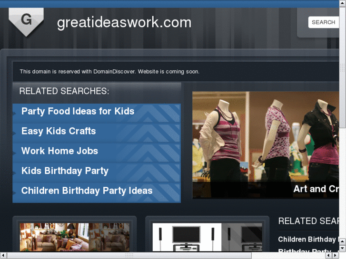The width and height of the screenshot is (346, 259).
Task: Click the mannequins clothing store image
Action: click(266, 137)
